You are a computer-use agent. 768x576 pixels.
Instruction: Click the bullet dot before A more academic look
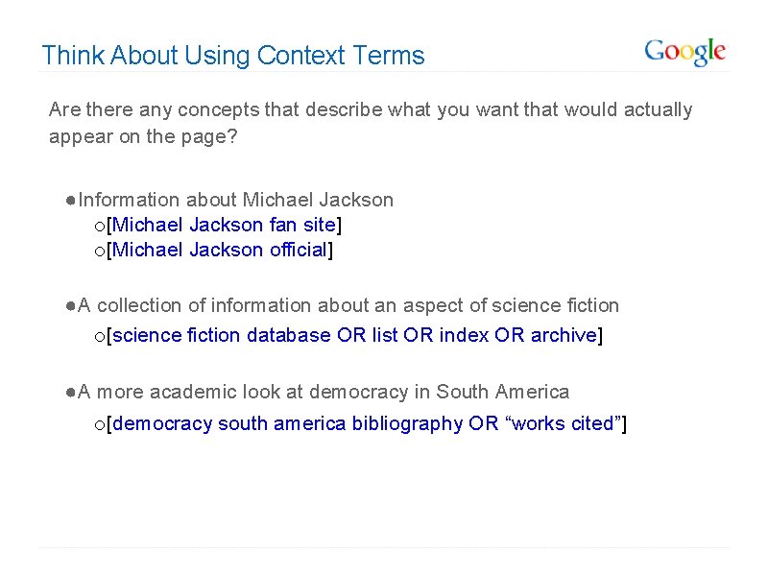pos(72,393)
